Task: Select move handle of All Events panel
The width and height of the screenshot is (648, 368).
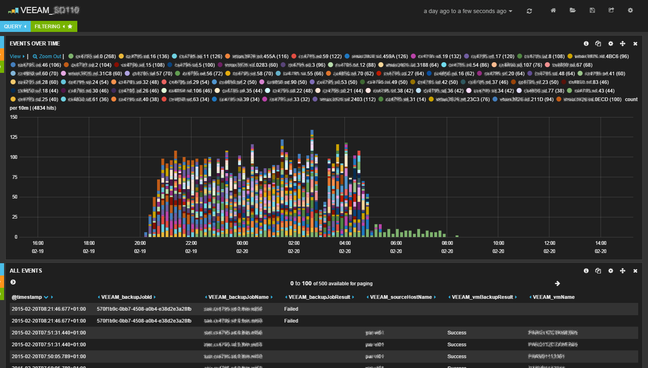Action: pos(623,271)
